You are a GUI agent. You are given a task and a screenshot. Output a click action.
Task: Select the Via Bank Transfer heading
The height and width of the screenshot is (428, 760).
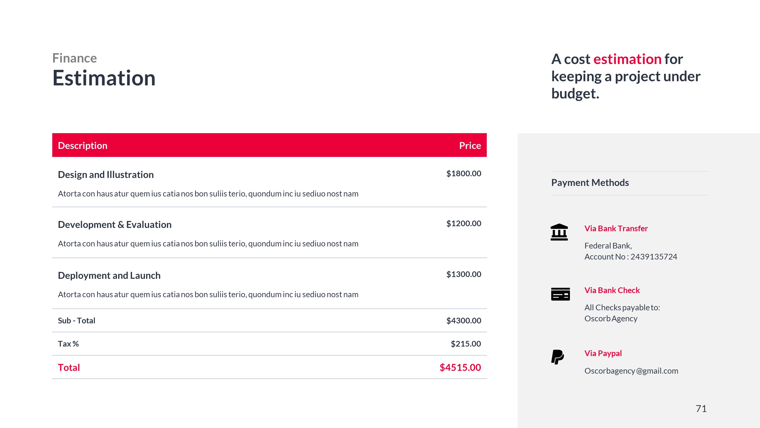[x=616, y=228]
